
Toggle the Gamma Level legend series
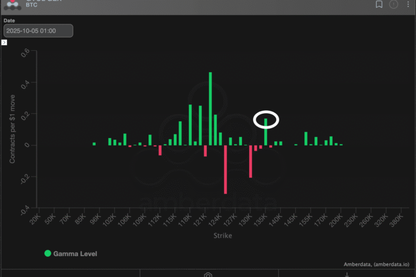click(75, 253)
